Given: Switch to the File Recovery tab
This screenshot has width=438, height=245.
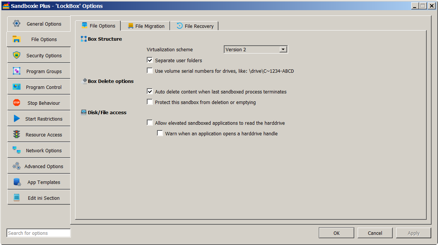Looking at the screenshot, I should (195, 26).
